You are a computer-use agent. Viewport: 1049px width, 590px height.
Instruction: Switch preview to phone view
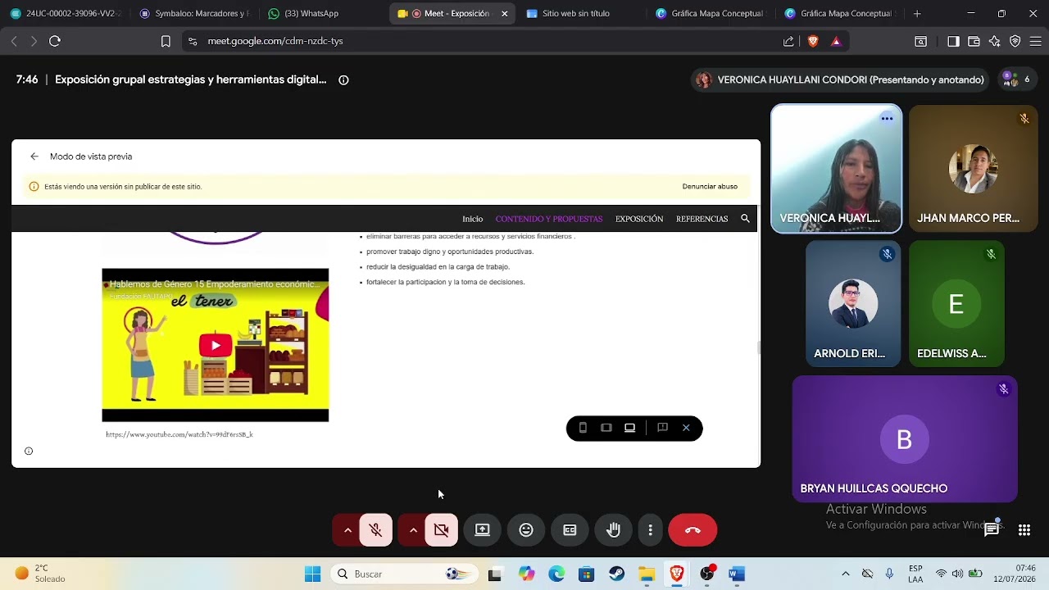(583, 428)
